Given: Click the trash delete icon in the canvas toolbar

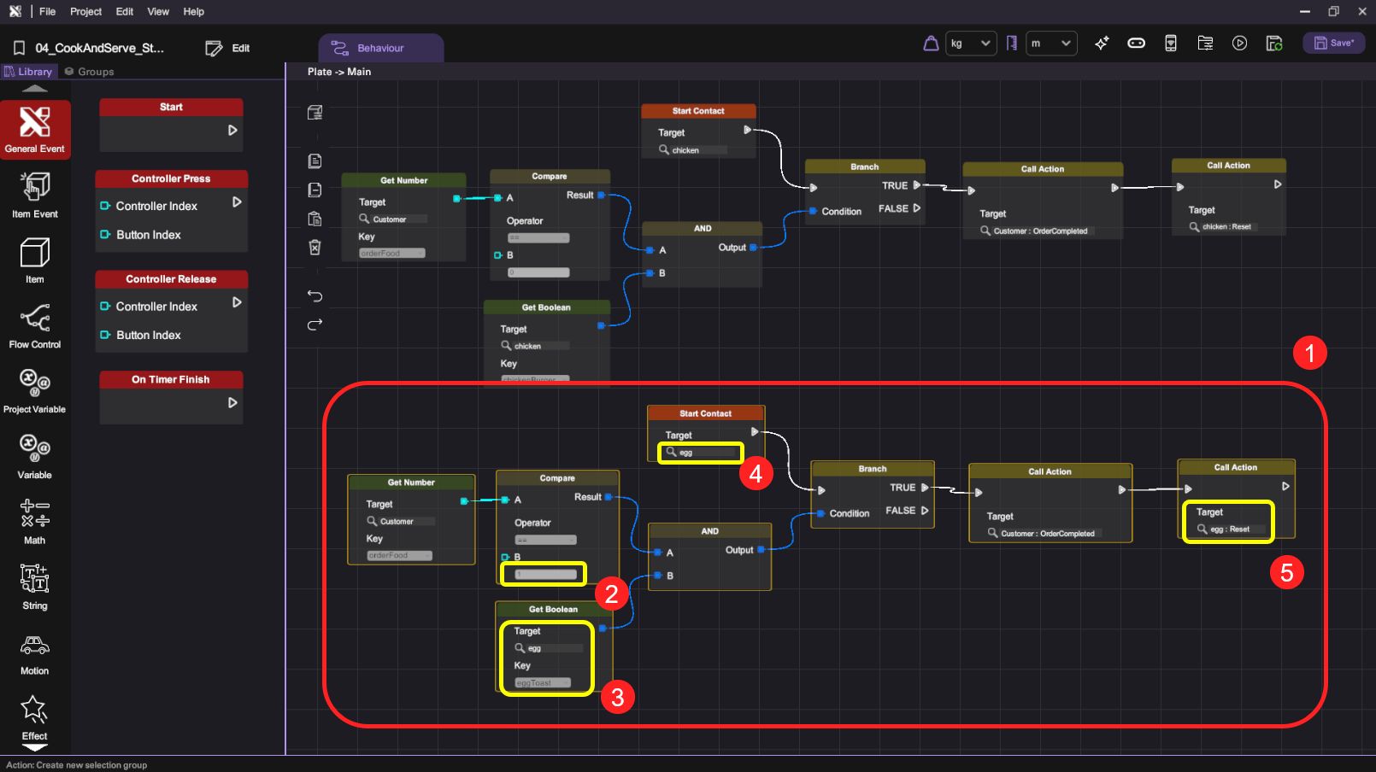Looking at the screenshot, I should click(x=315, y=248).
